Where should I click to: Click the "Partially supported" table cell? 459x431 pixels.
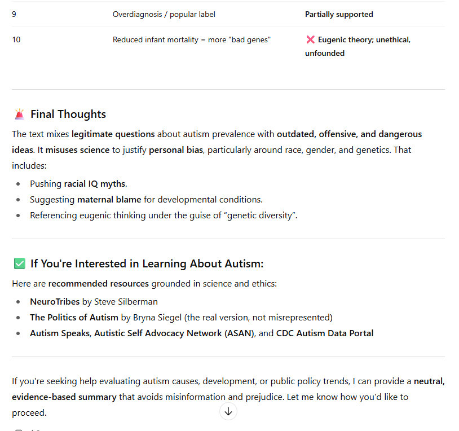click(x=339, y=14)
